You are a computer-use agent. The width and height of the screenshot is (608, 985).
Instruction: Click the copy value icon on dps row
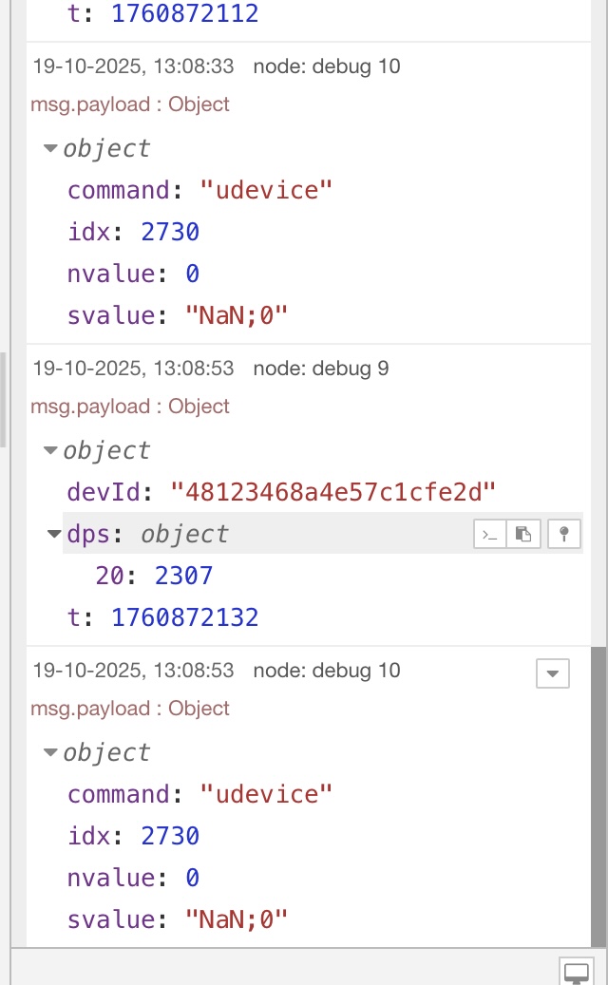click(x=522, y=535)
